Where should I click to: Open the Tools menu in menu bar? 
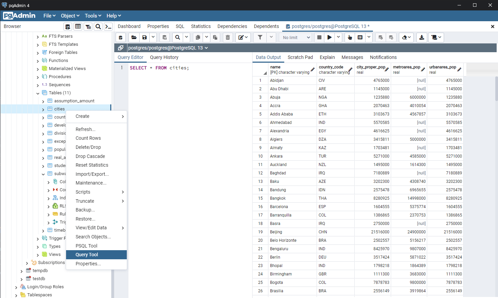pyautogui.click(x=93, y=16)
